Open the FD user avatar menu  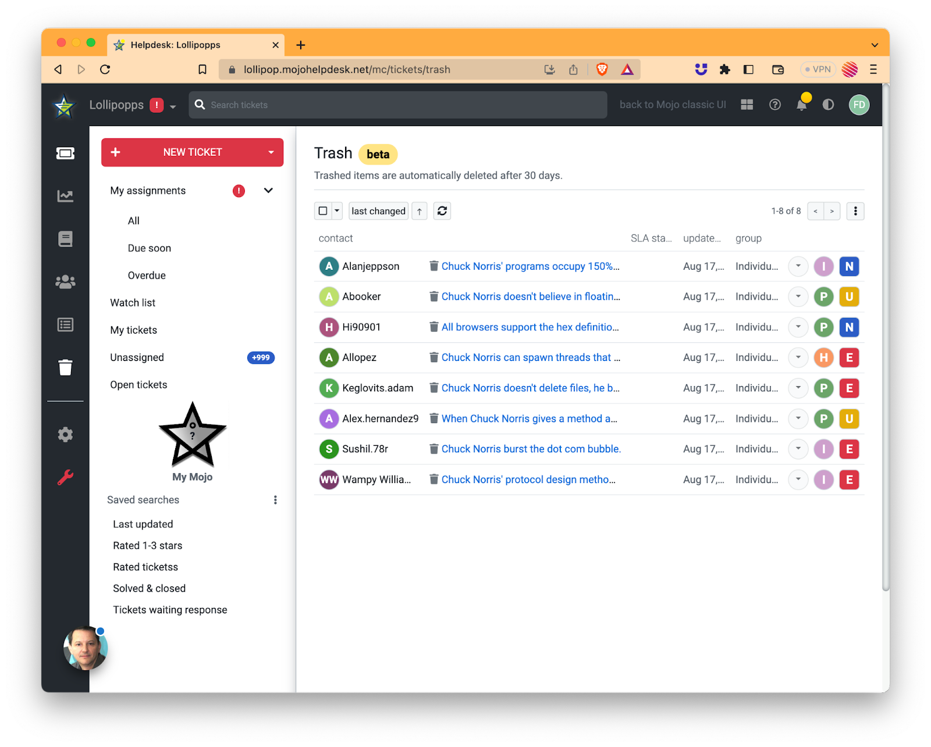point(859,105)
